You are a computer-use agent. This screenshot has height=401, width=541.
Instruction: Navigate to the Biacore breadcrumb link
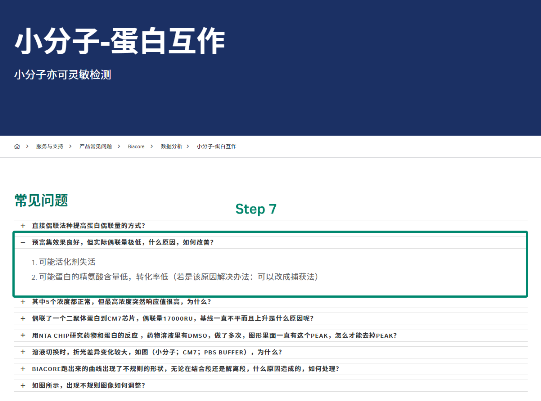(136, 146)
